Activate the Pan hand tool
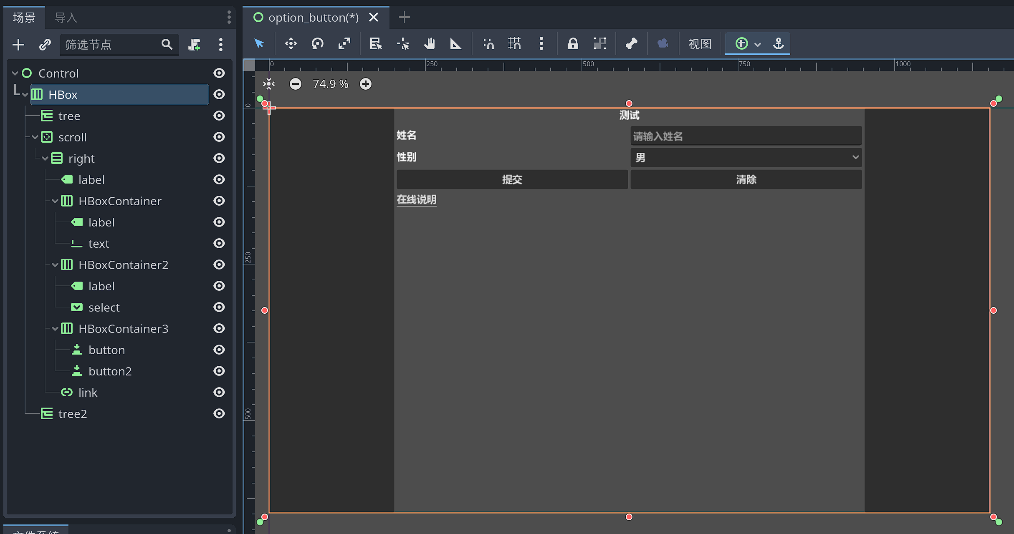 429,43
